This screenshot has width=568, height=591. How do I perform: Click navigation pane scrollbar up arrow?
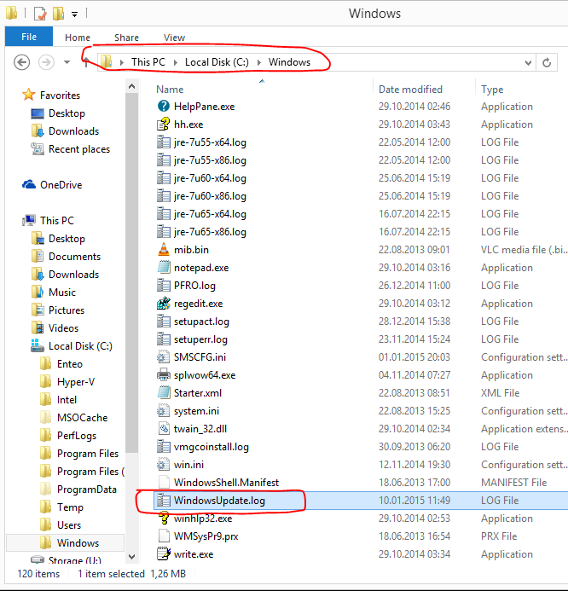131,86
